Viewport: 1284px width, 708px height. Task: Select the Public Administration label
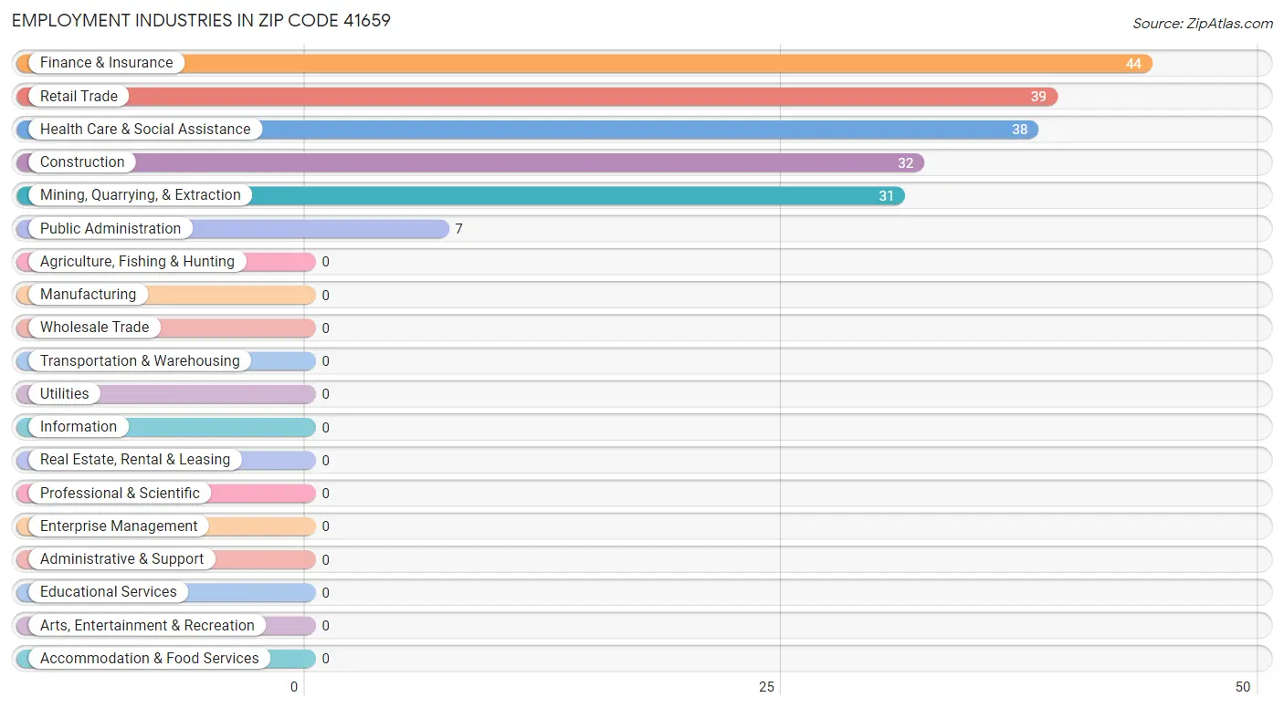tap(111, 228)
